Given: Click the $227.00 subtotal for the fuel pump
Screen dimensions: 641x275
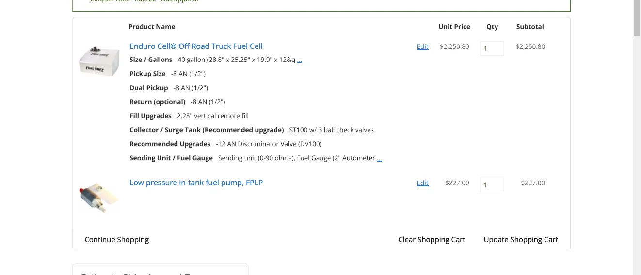Looking at the screenshot, I should tap(533, 183).
